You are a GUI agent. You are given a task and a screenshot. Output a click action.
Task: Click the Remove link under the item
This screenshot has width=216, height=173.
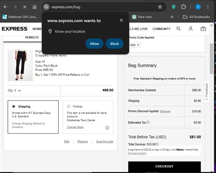point(82,142)
